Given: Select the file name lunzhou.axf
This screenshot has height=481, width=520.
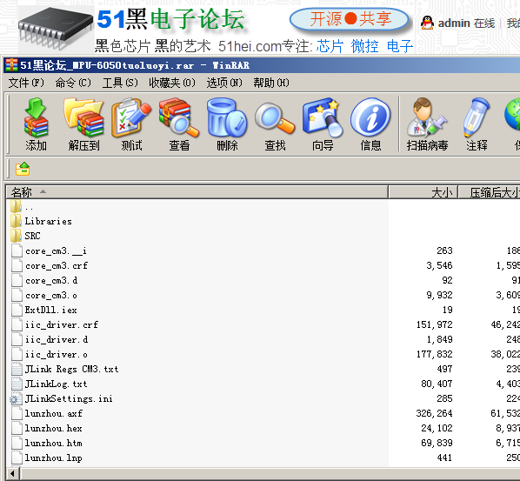Looking at the screenshot, I should [x=54, y=414].
